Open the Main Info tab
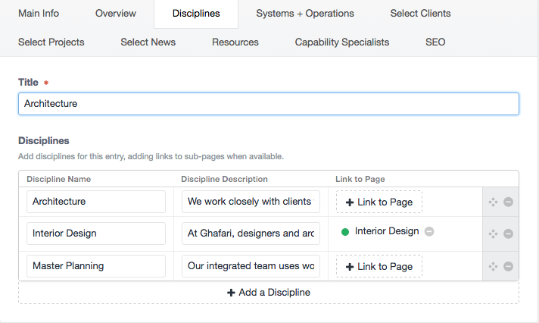This screenshot has height=323, width=539. [x=39, y=14]
